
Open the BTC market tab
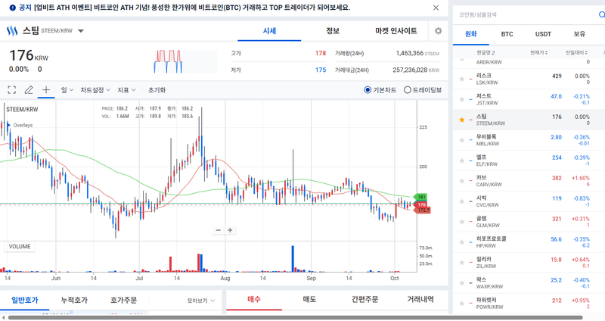coord(506,35)
